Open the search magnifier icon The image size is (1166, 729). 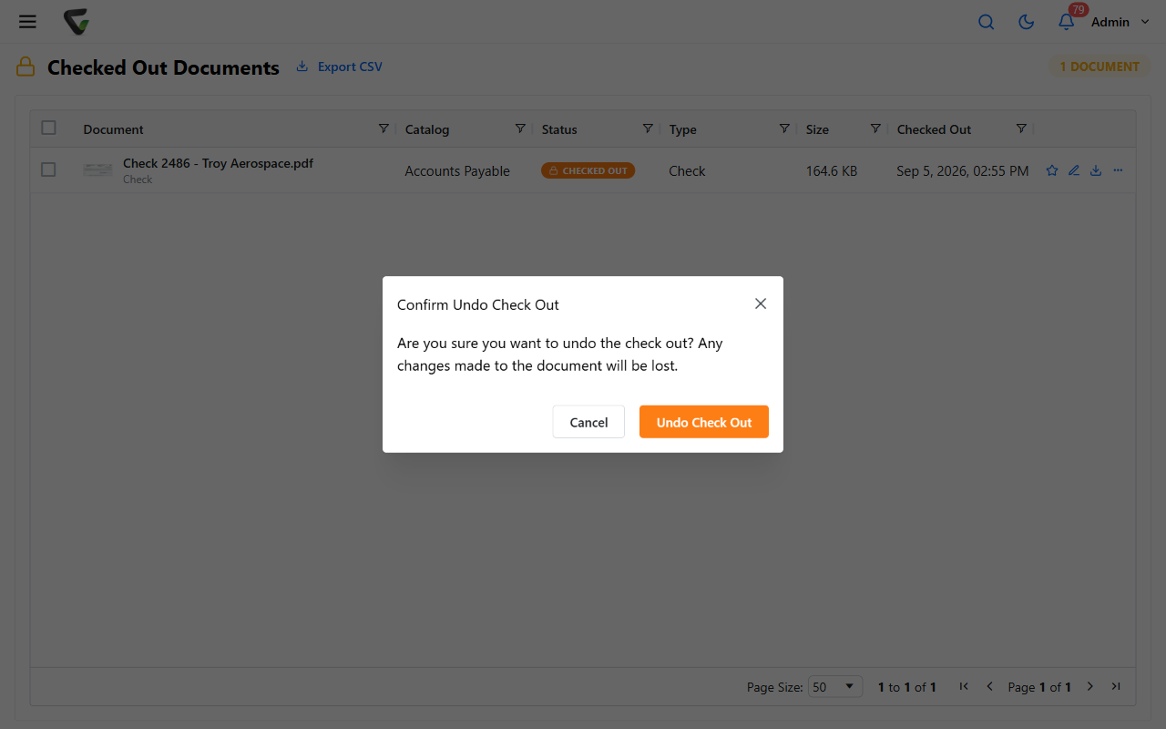pyautogui.click(x=986, y=22)
